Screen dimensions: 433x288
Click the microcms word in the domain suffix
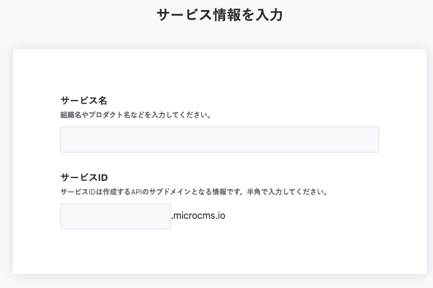point(194,216)
